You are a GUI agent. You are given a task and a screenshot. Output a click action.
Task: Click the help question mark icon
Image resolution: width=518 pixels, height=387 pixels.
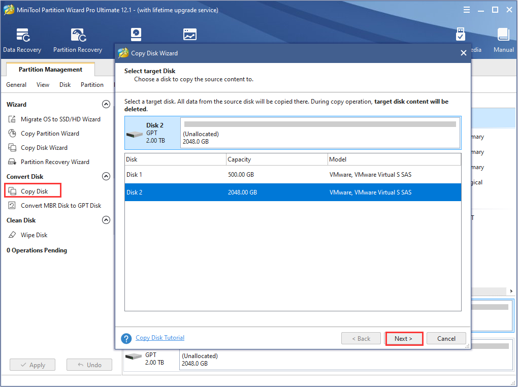point(126,338)
